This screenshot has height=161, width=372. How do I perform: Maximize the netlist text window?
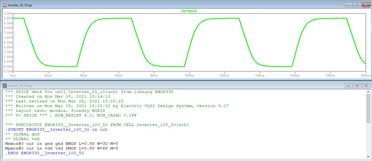[x=357, y=86]
